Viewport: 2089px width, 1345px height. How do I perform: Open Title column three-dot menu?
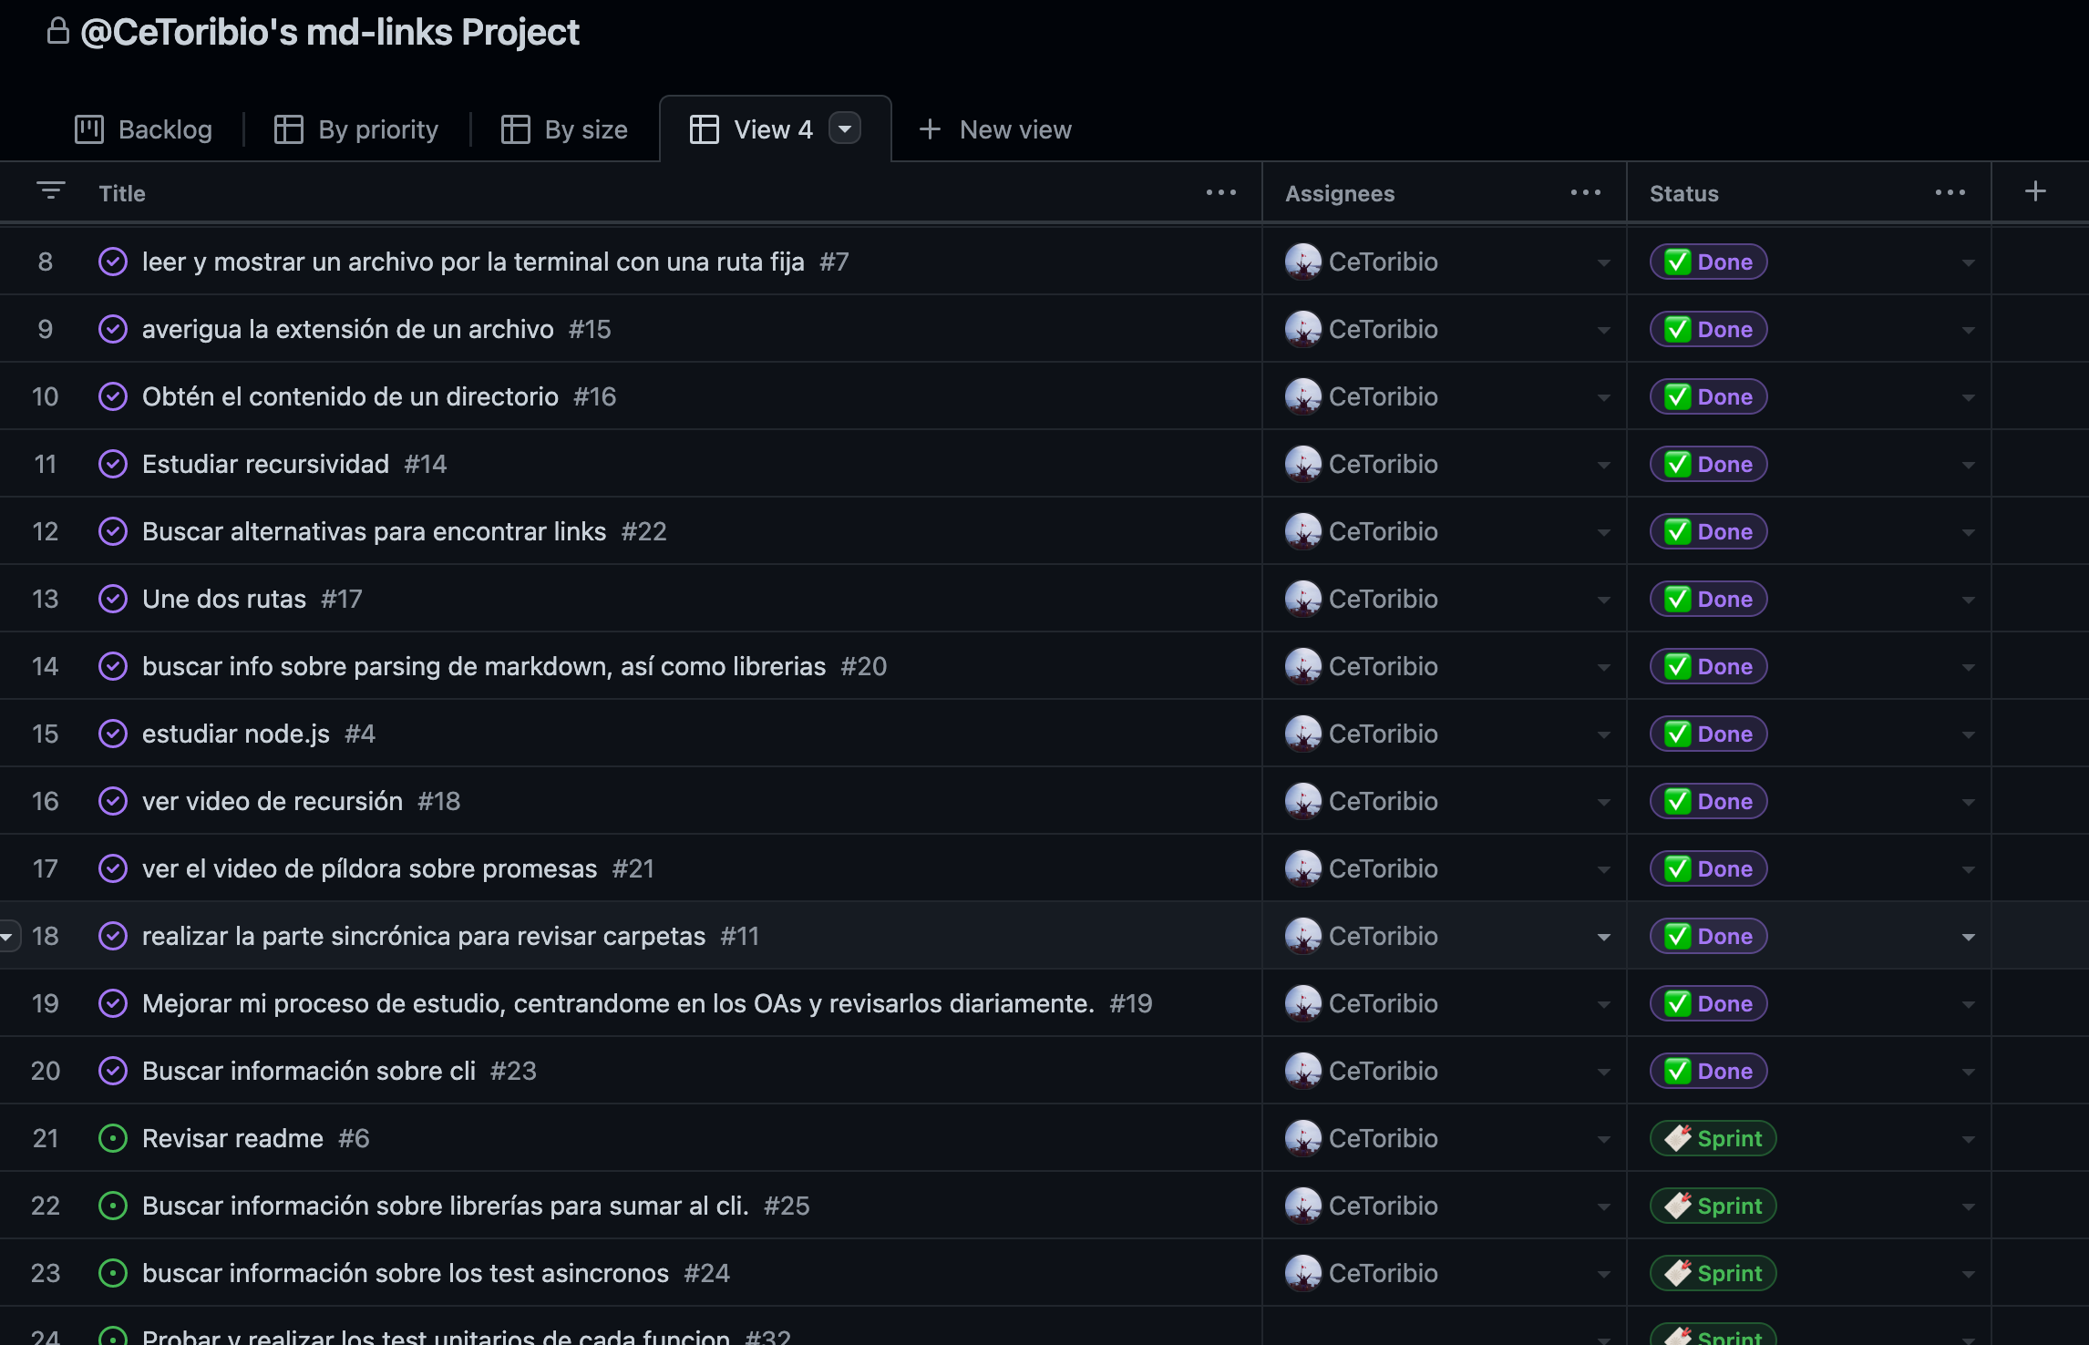coord(1220,192)
